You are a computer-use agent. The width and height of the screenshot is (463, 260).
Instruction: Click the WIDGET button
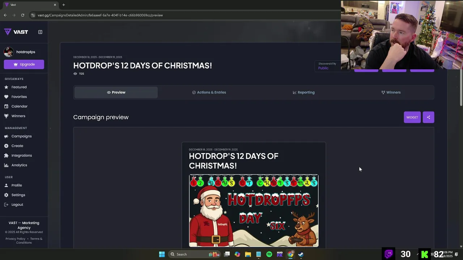pos(412,117)
